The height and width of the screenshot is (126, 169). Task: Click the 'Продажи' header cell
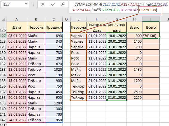point(54,27)
